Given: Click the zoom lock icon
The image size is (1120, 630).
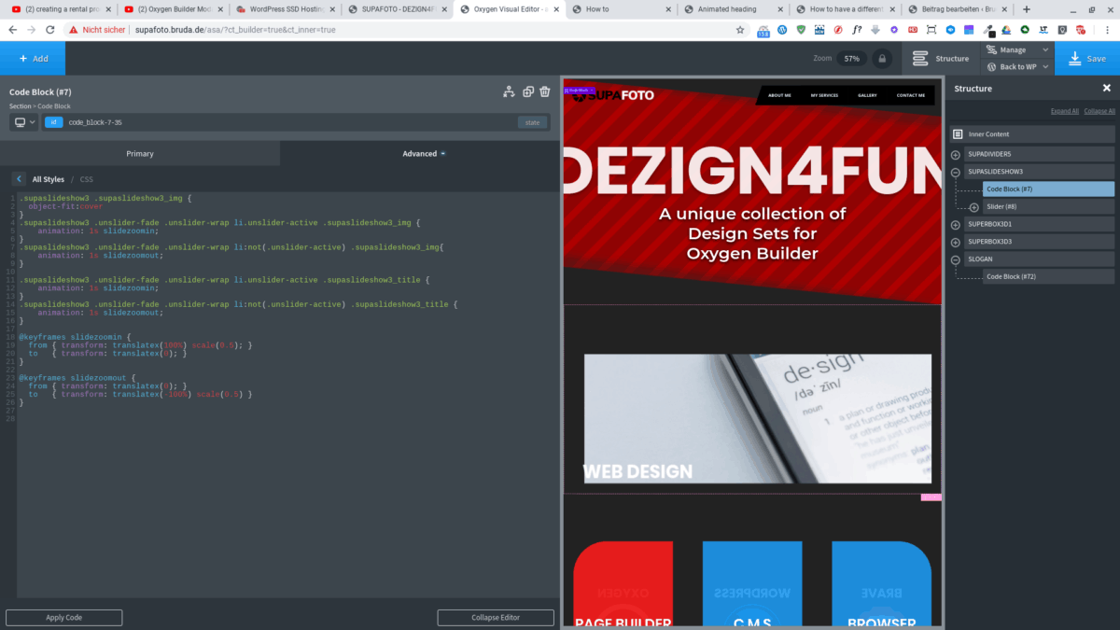Looking at the screenshot, I should click(x=882, y=58).
